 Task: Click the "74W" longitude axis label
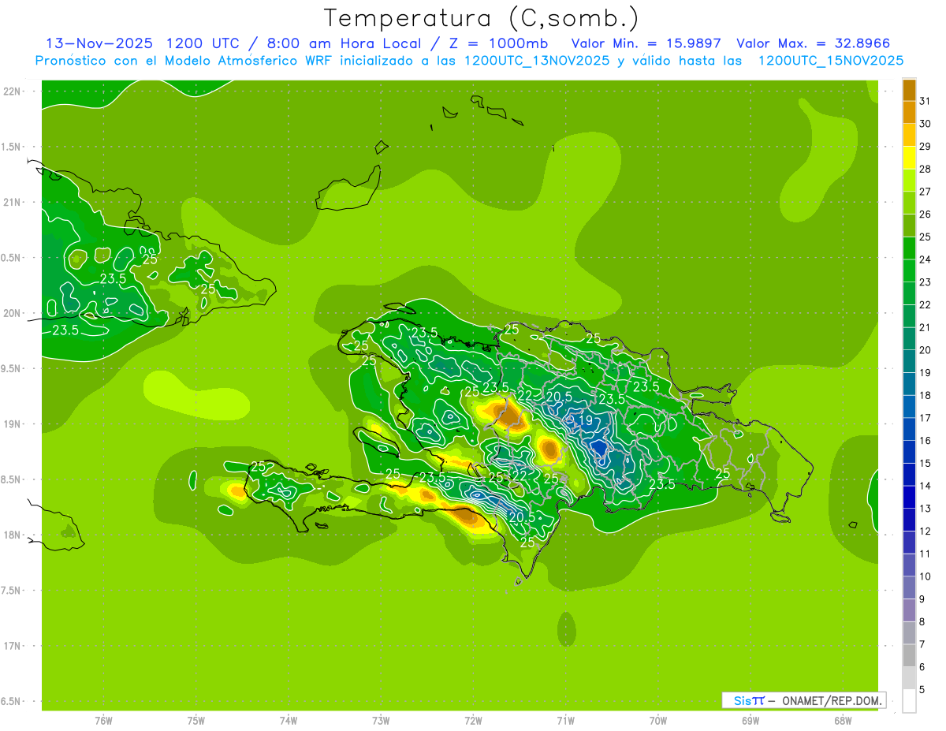click(x=289, y=721)
